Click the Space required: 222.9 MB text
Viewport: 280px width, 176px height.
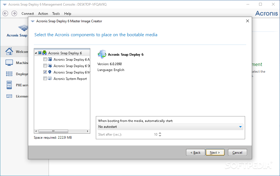[x=53, y=138]
